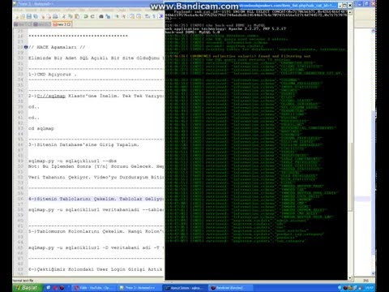
Task: Switch to the YouTube Opera taskbar button
Action: pyautogui.click(x=95, y=288)
